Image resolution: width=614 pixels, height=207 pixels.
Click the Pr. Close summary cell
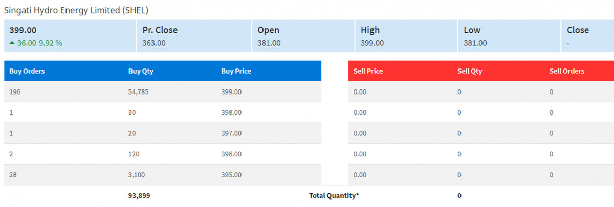(194, 36)
